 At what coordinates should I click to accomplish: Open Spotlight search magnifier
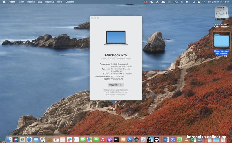[x=194, y=2]
